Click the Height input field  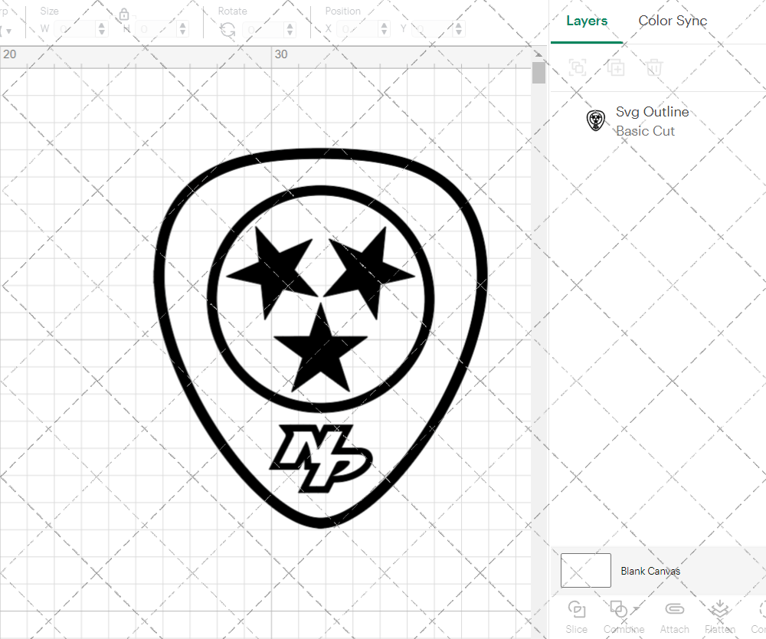click(156, 29)
